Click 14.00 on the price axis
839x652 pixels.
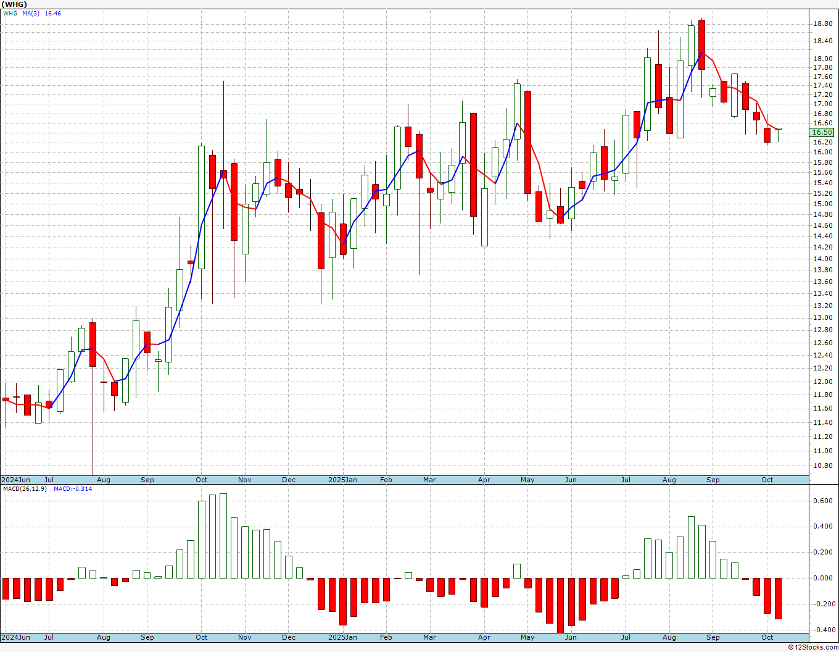[x=822, y=259]
